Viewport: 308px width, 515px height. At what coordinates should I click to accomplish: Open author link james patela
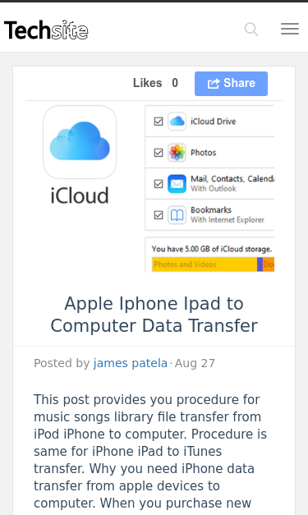tap(131, 363)
